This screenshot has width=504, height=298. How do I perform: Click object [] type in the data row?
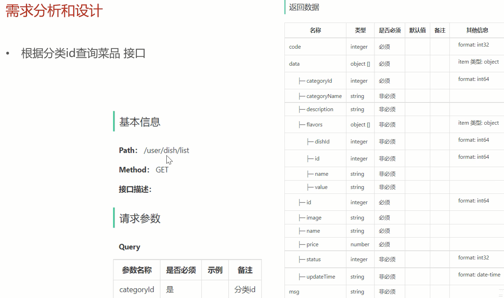[360, 64]
